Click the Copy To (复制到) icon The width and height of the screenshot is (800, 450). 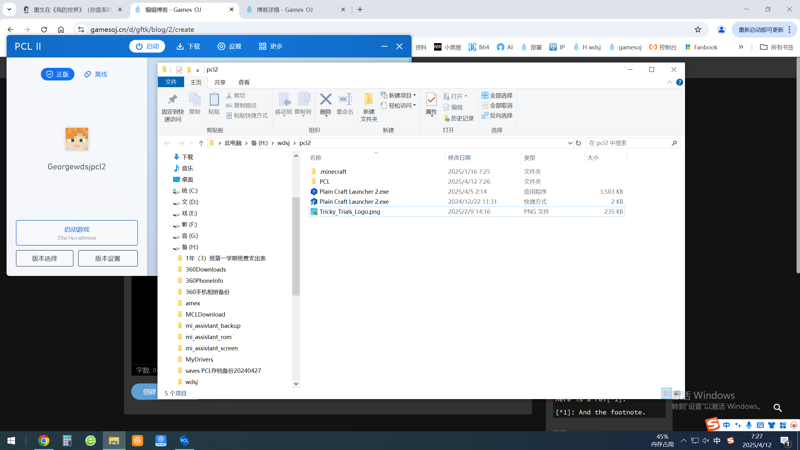[303, 104]
